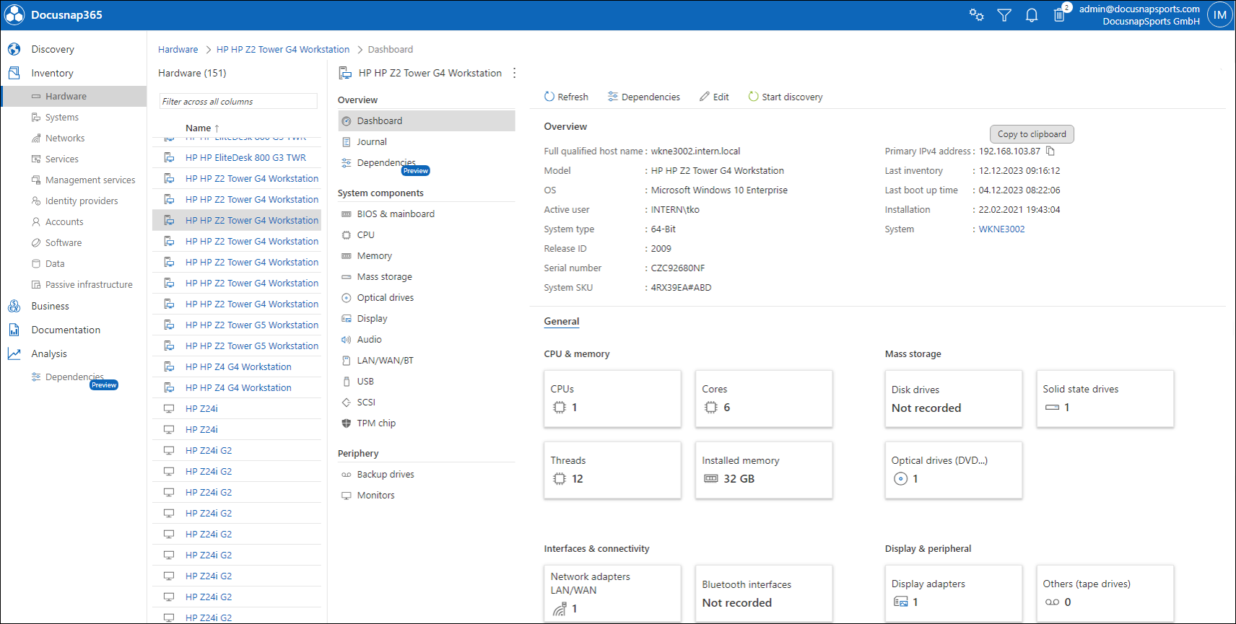Viewport: 1236px width, 624px height.
Task: Open the three-dot menu next to workstation title
Action: tap(514, 73)
